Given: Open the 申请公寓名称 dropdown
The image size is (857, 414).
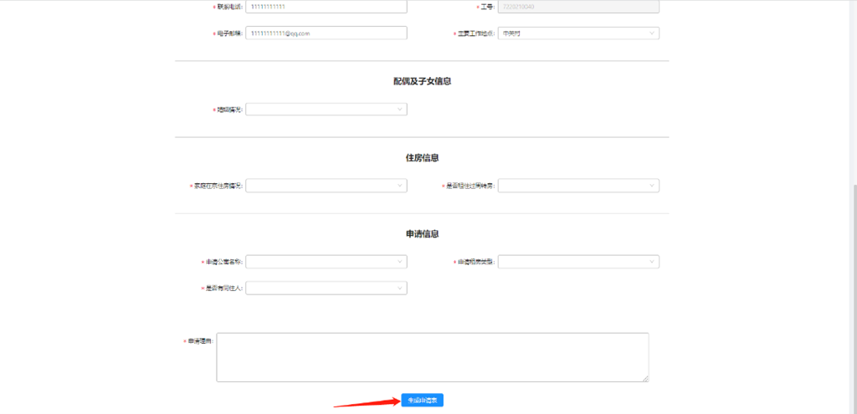Looking at the screenshot, I should tap(326, 262).
